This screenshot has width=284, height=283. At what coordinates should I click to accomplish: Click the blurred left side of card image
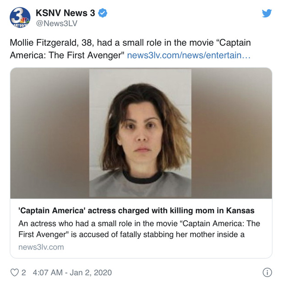tap(50, 133)
